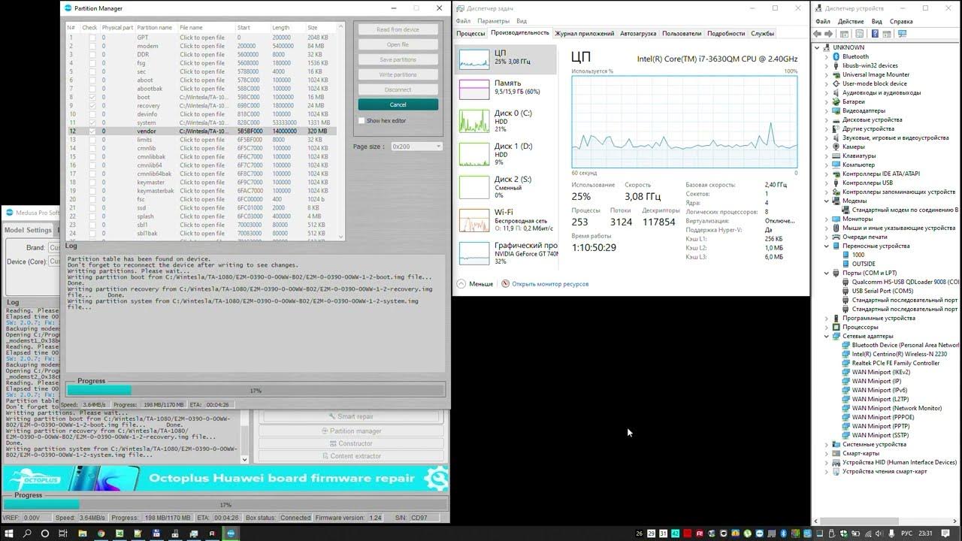
Task: Uncheck the recovery partition row checkbox
Action: tap(92, 106)
